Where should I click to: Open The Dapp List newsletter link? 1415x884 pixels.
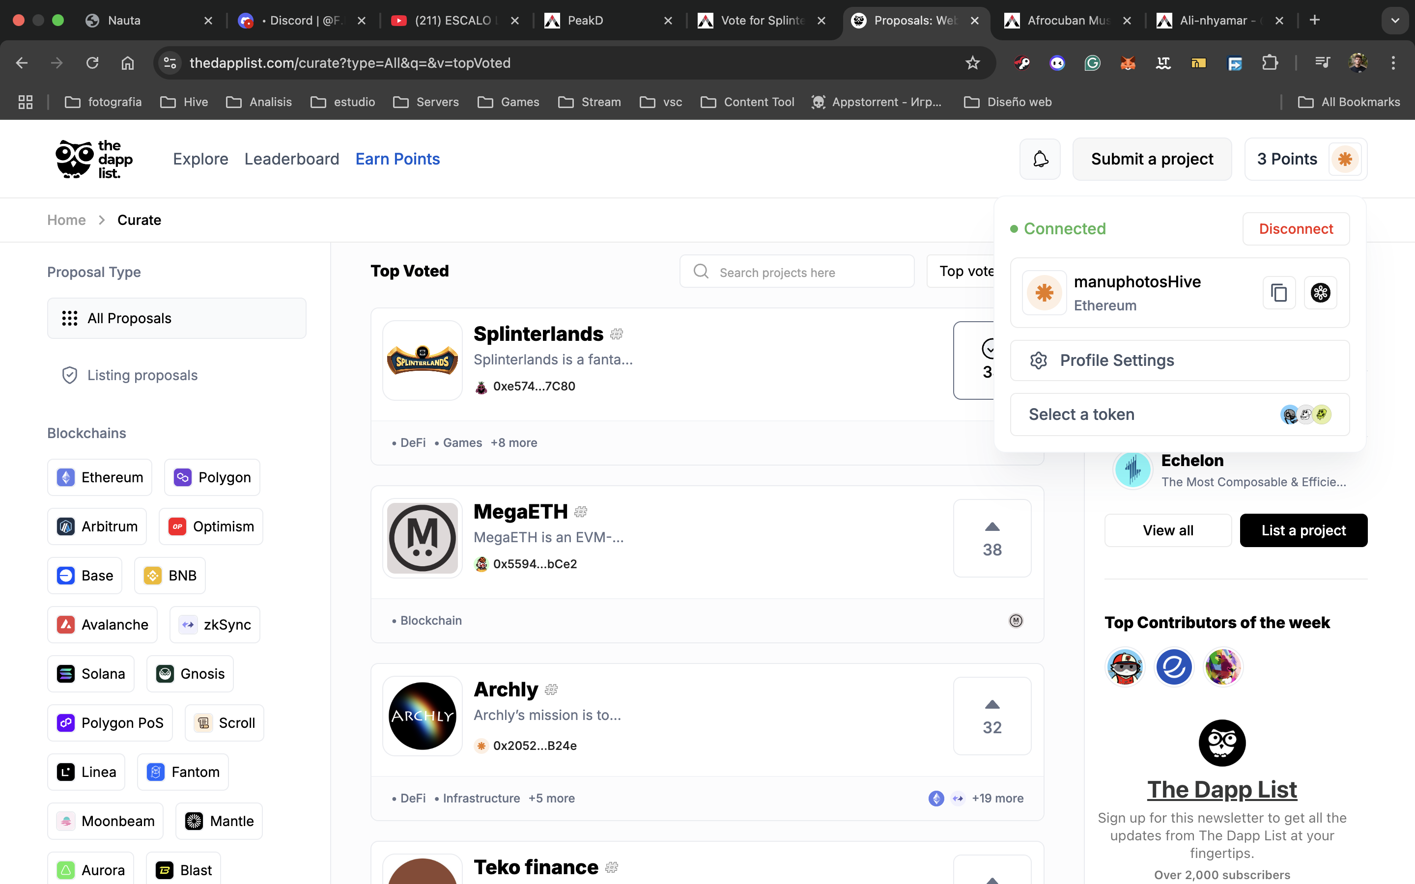[1222, 789]
